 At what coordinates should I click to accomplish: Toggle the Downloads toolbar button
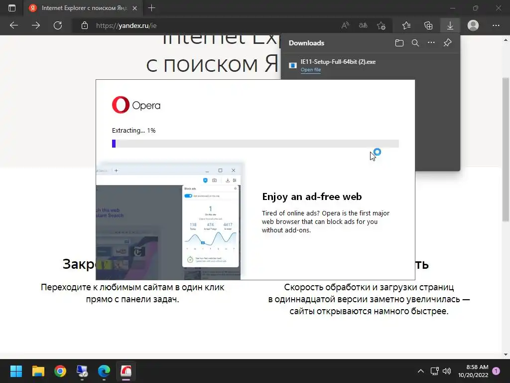pos(450,25)
